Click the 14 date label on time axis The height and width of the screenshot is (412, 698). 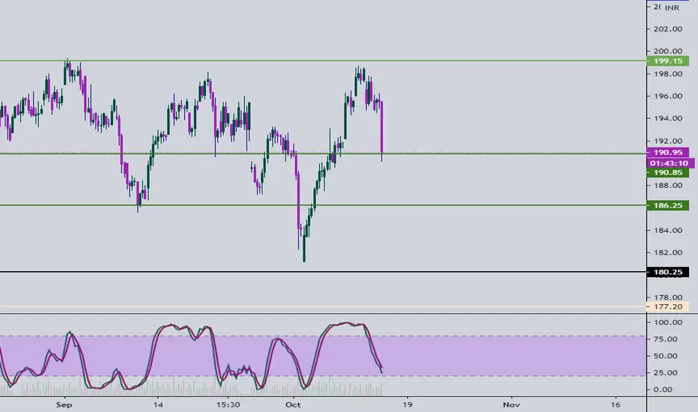coord(157,405)
